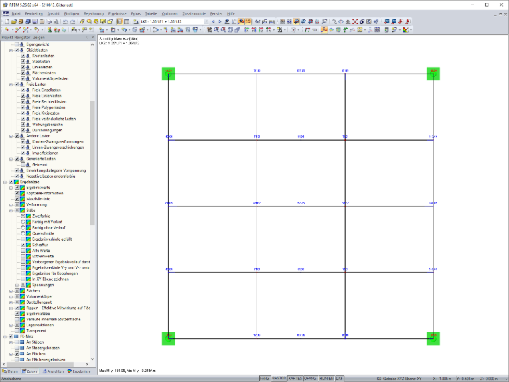Click the navigator horizontal scrollbar thumb

40,364
